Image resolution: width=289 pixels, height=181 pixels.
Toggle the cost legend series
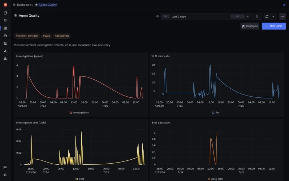[x=80, y=179]
